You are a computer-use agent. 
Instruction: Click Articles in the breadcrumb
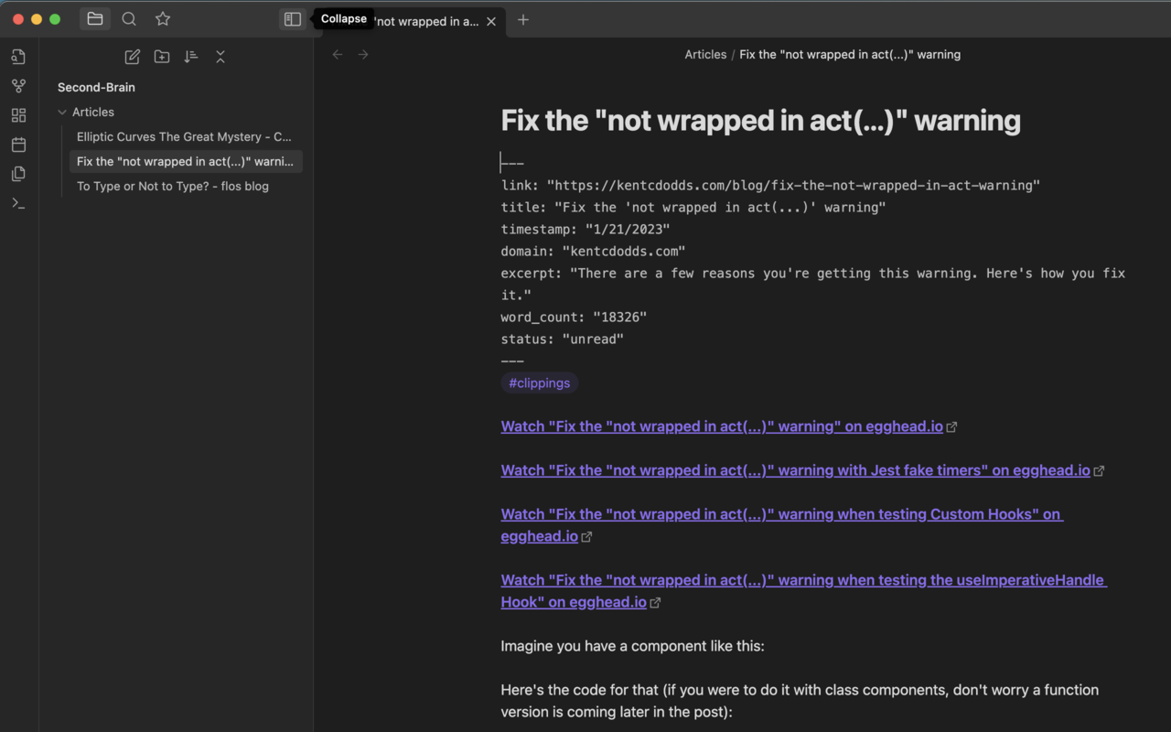pyautogui.click(x=705, y=55)
